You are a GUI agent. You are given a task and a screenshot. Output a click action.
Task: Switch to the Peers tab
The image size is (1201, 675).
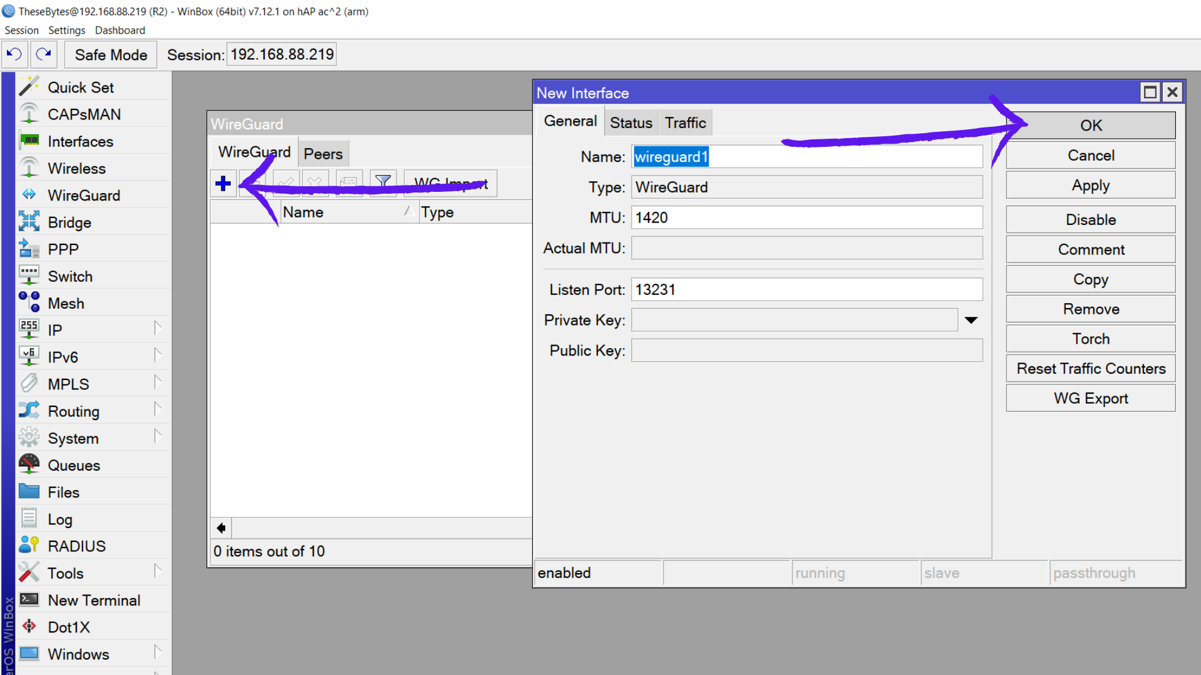(323, 153)
